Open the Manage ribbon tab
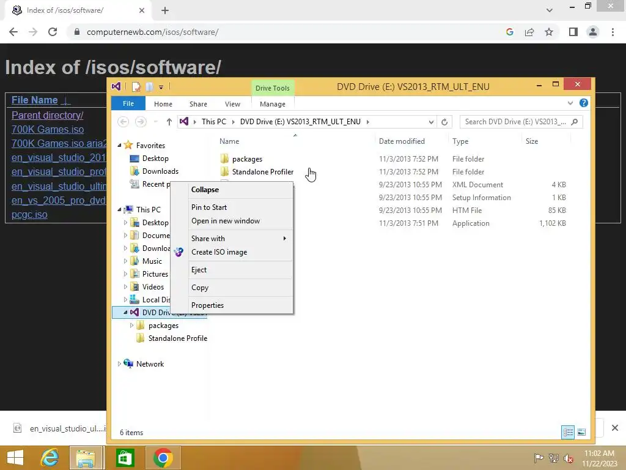This screenshot has width=626, height=470. tap(273, 104)
